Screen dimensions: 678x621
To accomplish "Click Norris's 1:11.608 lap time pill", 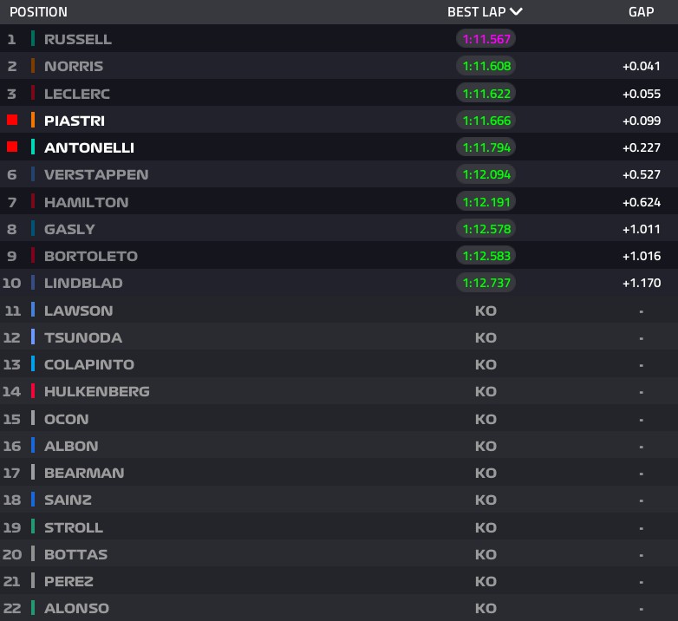I will coord(486,66).
